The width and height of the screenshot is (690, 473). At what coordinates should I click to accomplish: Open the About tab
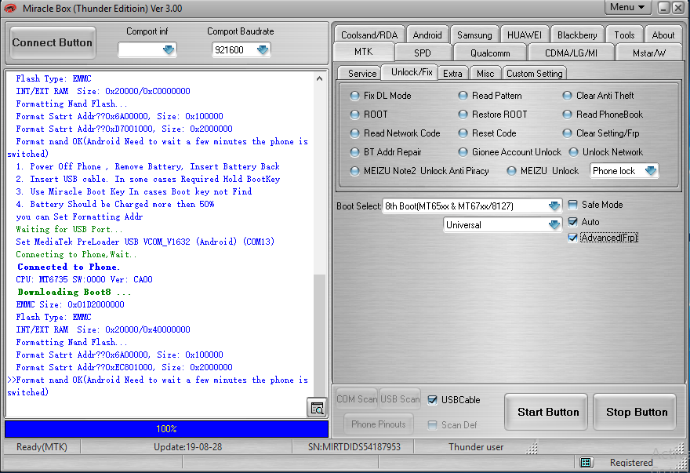pyautogui.click(x=663, y=35)
